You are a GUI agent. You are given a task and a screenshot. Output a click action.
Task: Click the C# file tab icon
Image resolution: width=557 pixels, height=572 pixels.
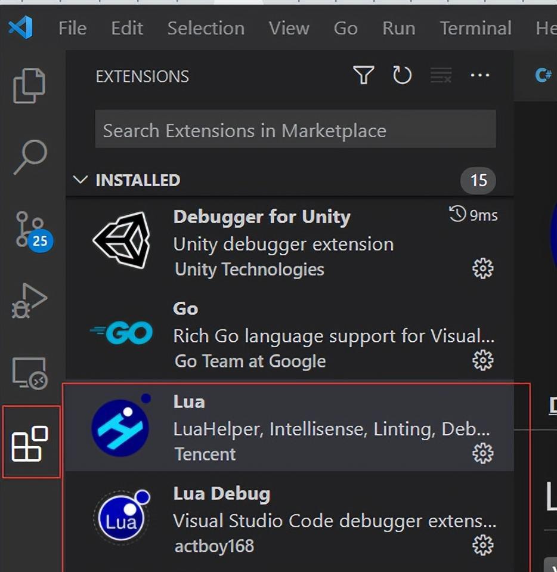coord(543,75)
